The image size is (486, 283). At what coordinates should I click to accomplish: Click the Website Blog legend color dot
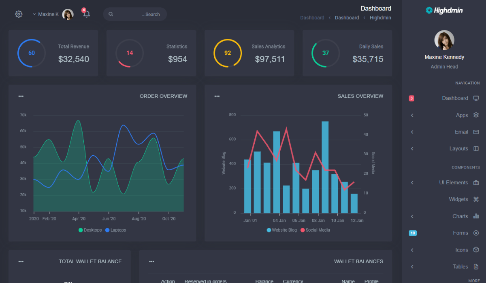click(x=269, y=230)
